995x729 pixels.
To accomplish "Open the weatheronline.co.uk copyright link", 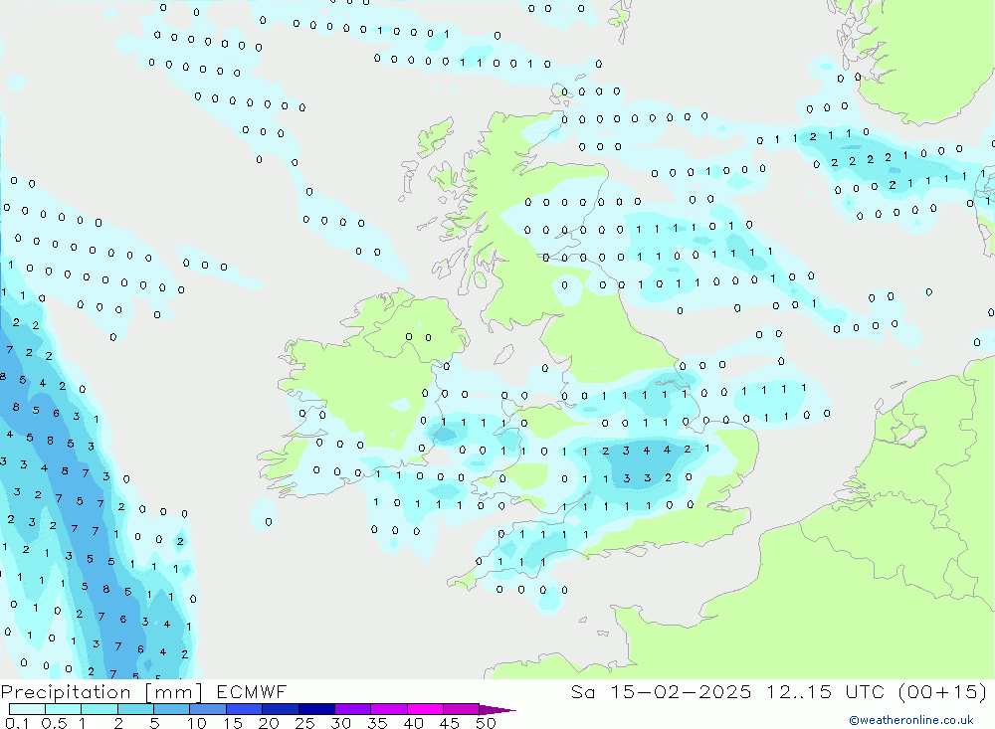I will 911,720.
